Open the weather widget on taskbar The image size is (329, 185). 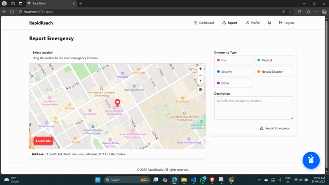click(11, 180)
